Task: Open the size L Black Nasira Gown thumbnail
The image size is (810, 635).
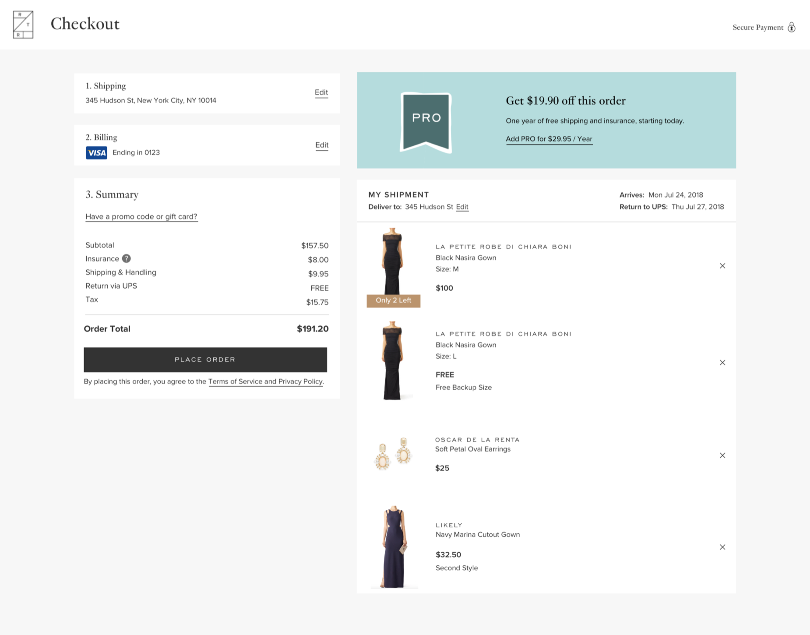Action: [392, 361]
